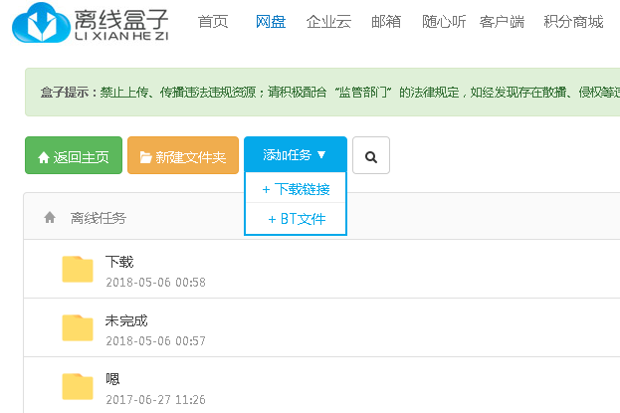Click the orange 新建文件夹 button

[x=183, y=156]
